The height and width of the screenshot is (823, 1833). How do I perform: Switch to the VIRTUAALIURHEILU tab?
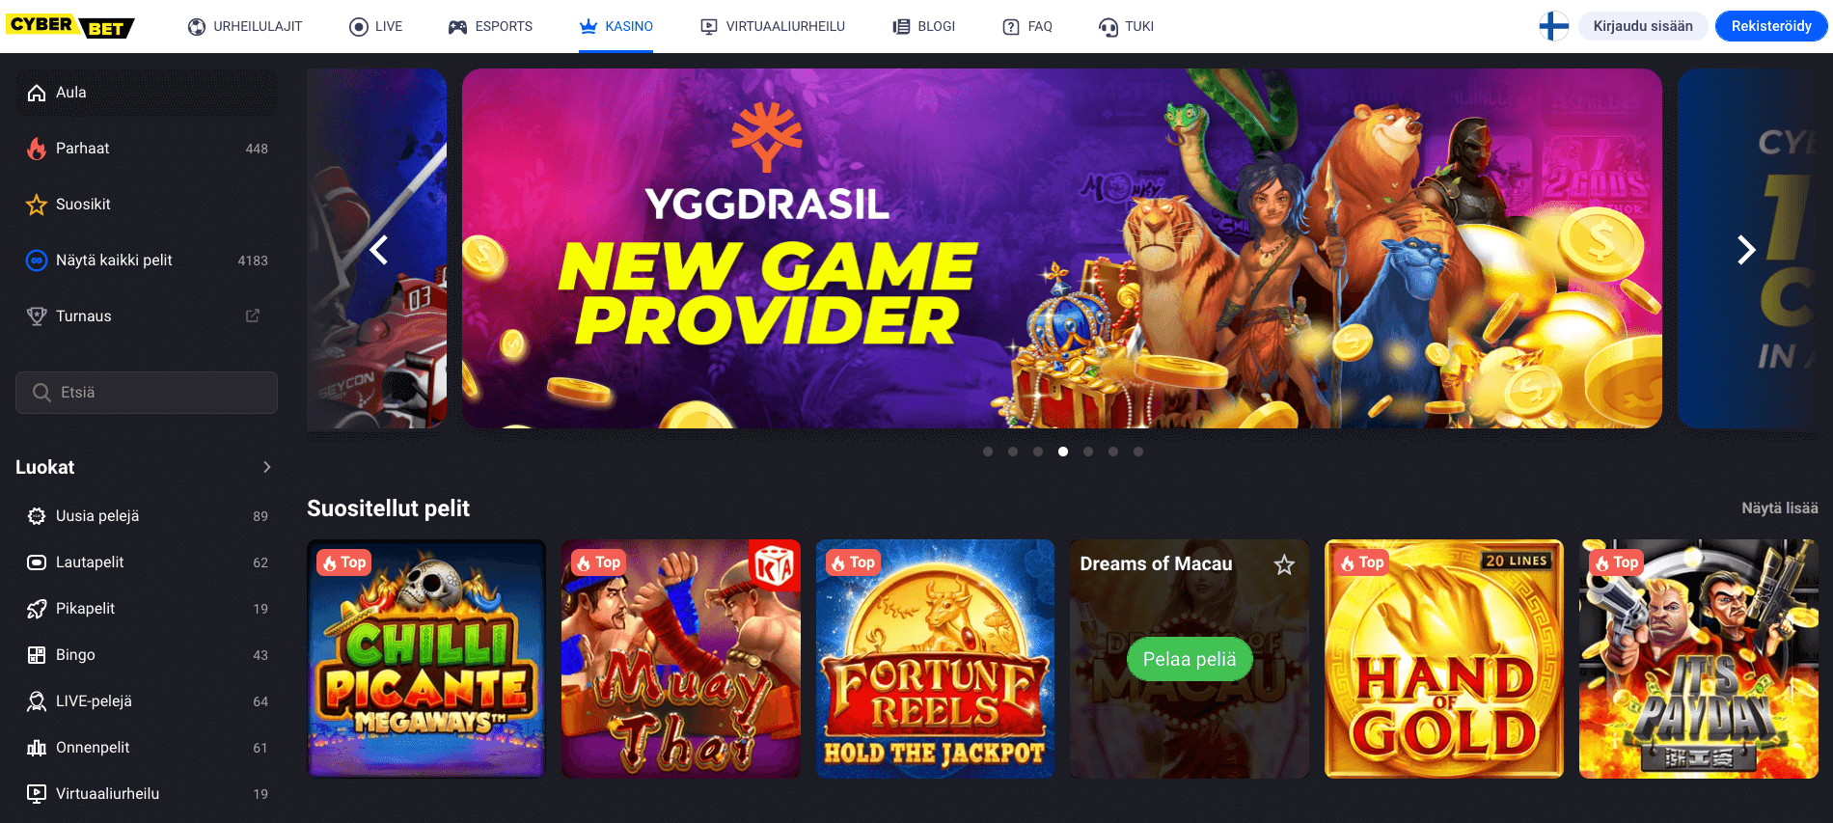point(773,26)
